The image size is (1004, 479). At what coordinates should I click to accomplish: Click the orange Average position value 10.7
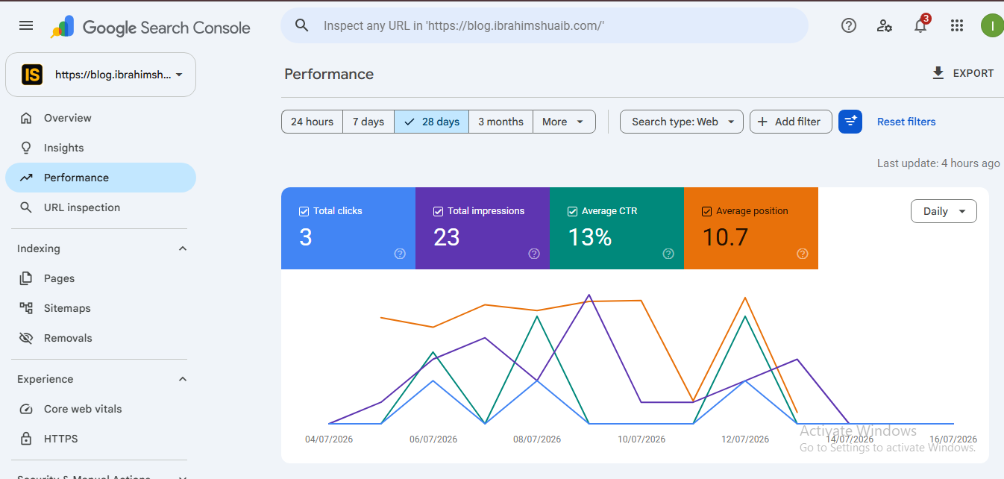click(724, 237)
